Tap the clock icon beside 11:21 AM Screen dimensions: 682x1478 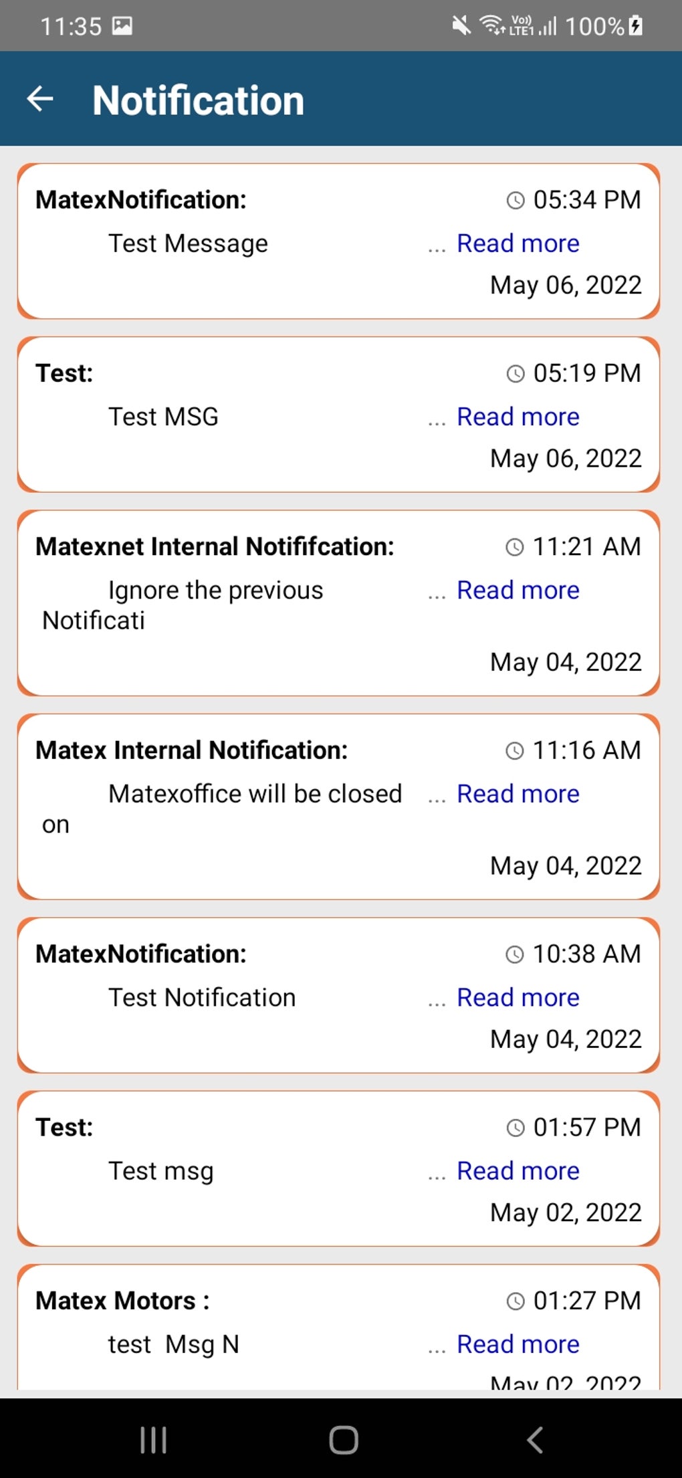click(x=515, y=547)
